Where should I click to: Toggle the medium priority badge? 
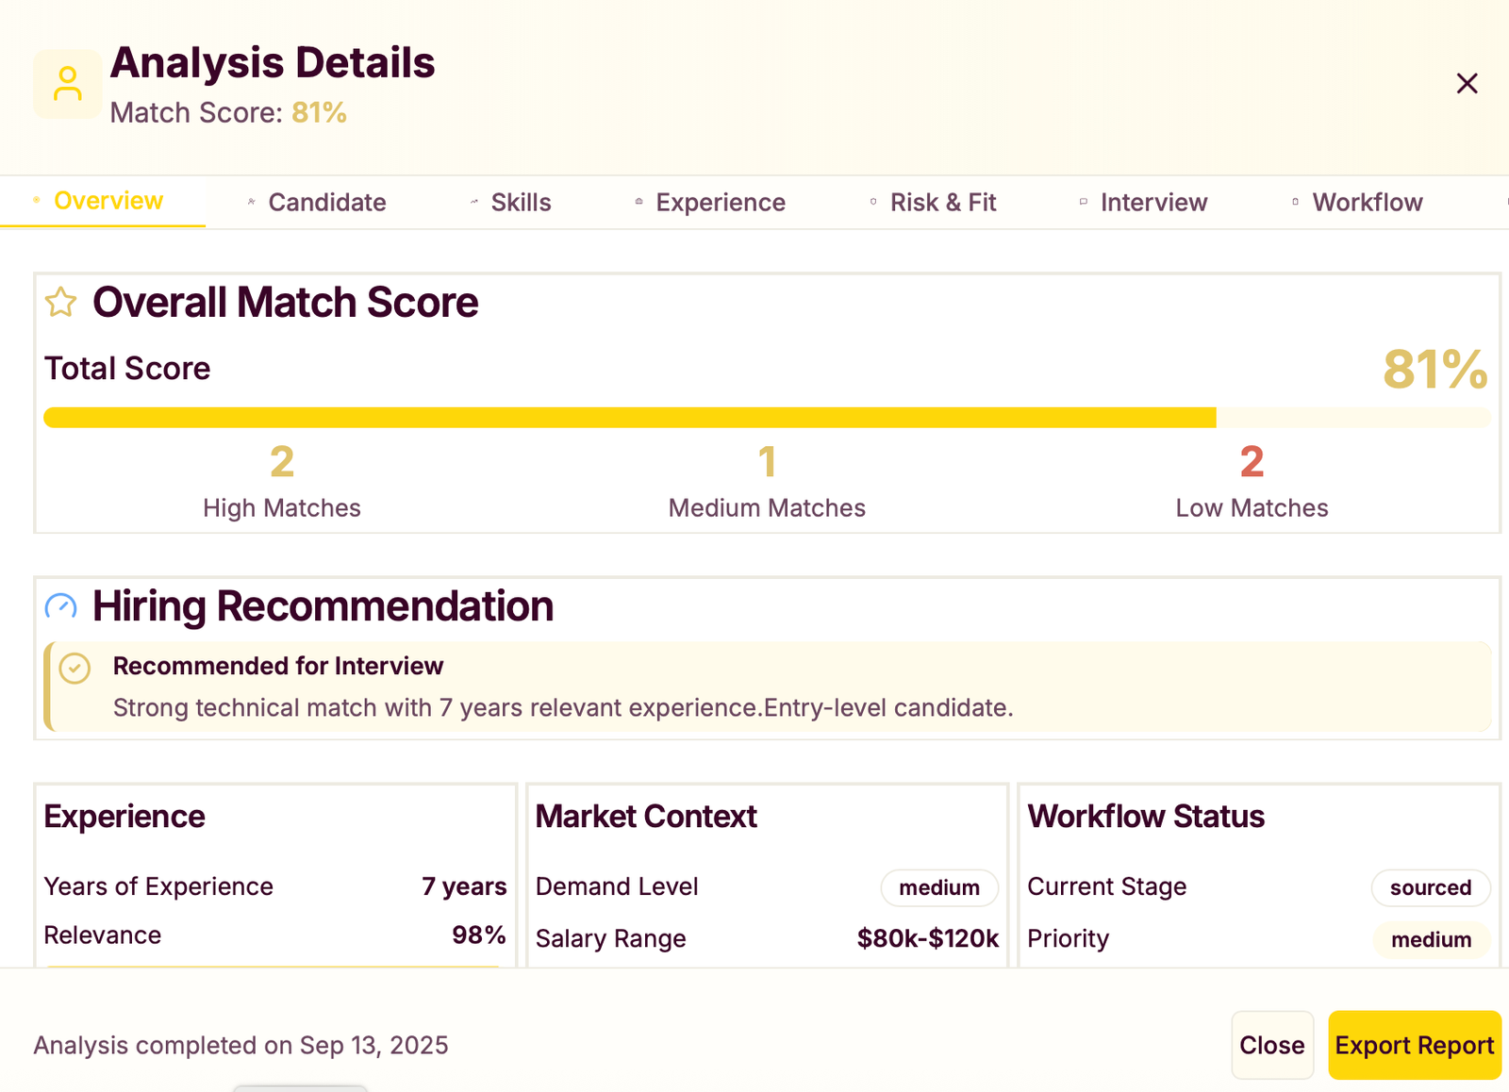tap(1431, 940)
